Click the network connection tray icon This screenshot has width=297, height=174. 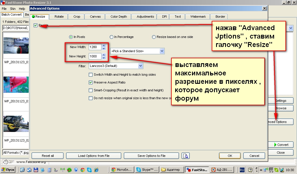tap(266, 170)
